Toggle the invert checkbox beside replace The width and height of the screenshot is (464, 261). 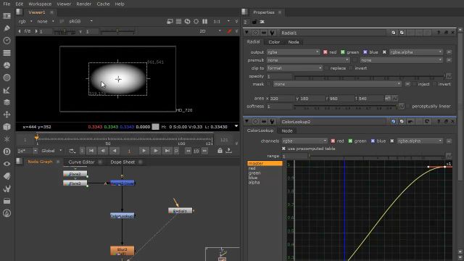351,68
